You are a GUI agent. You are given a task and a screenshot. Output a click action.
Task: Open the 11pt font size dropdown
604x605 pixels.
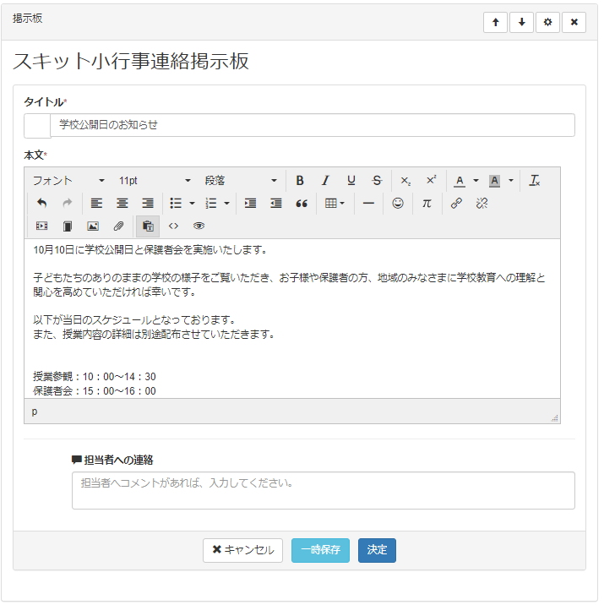click(x=155, y=181)
